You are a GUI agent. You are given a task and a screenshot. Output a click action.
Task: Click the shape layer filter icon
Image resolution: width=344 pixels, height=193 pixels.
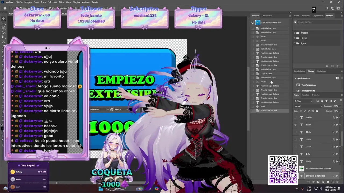(x=331, y=101)
